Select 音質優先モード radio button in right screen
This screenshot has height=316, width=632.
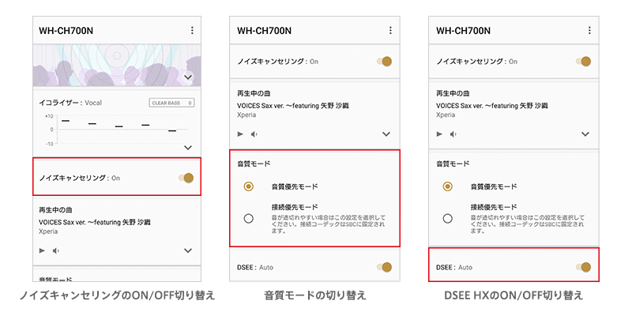tap(447, 186)
